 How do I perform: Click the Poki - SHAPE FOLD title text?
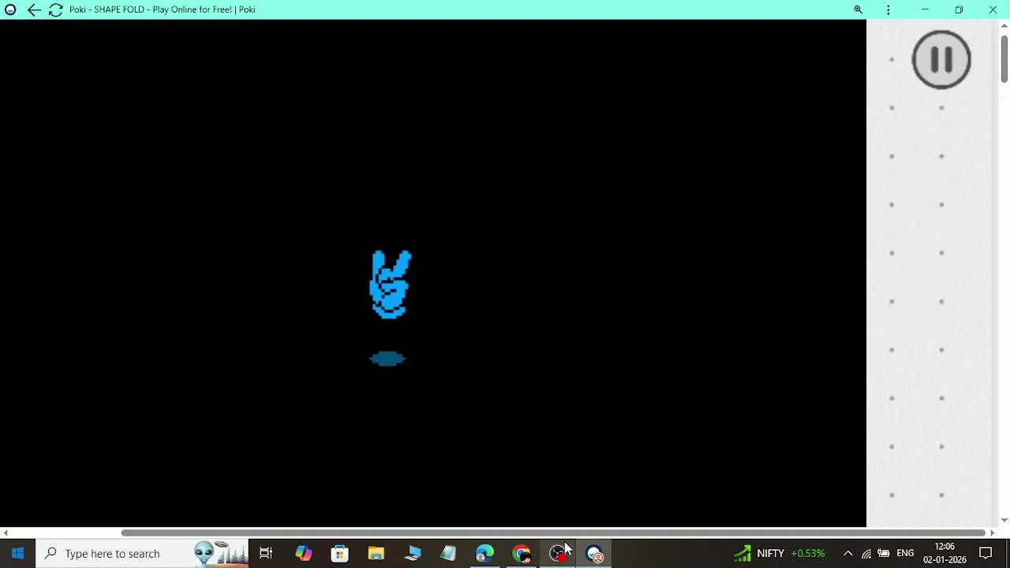[x=163, y=9]
